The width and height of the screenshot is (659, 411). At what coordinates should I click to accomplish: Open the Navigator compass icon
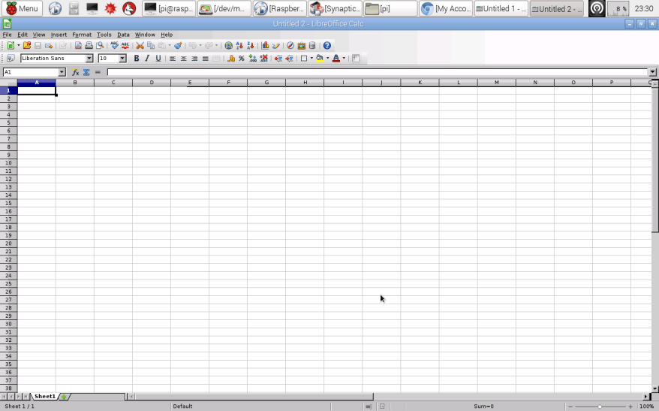coord(290,45)
